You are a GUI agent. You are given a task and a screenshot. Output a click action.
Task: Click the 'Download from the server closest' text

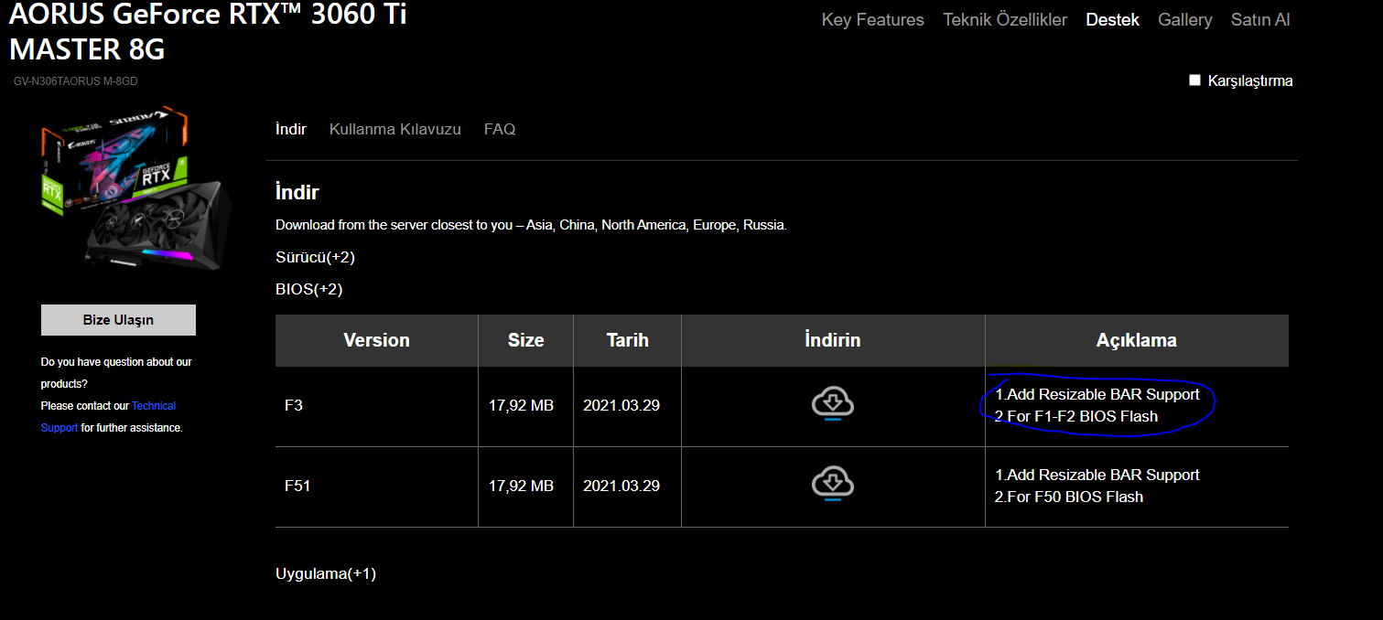point(531,224)
